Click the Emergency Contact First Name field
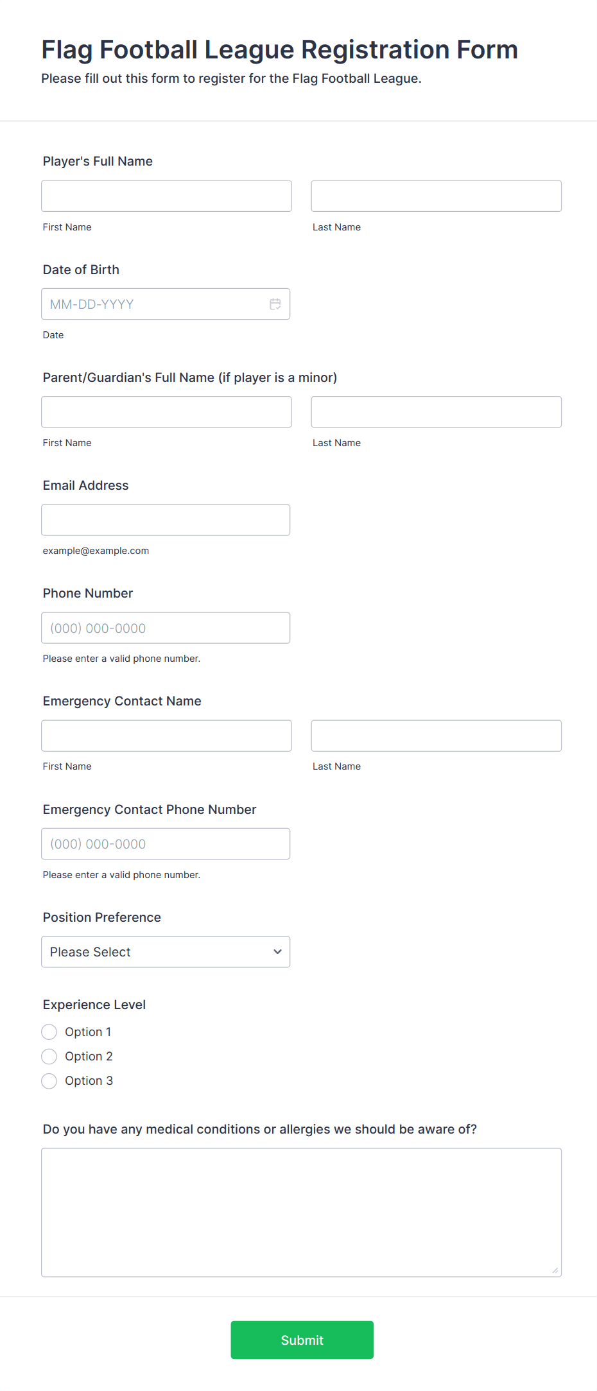The width and height of the screenshot is (597, 1391). point(166,736)
